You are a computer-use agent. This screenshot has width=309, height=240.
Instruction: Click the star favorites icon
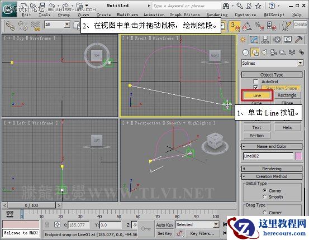click(258, 6)
